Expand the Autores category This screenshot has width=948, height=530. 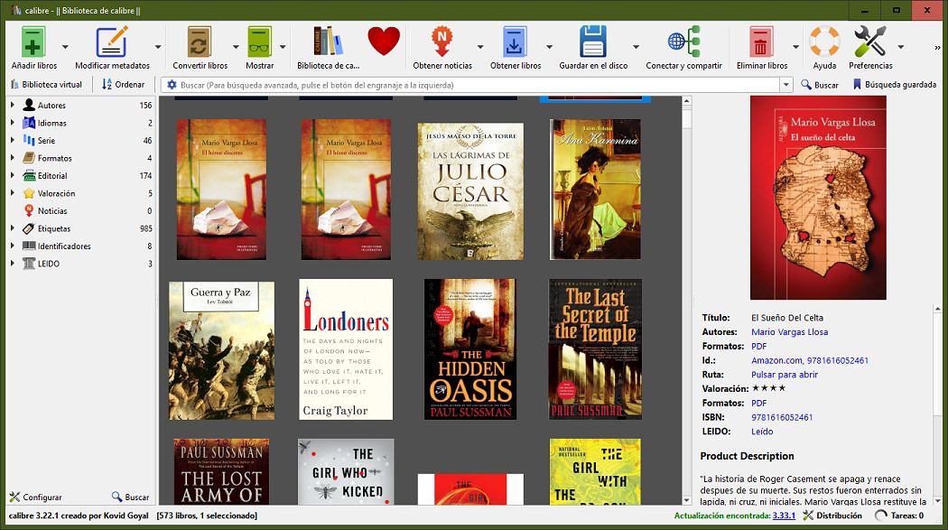[x=12, y=105]
